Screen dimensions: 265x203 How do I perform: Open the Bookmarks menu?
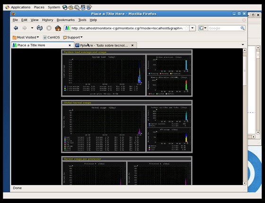click(66, 20)
